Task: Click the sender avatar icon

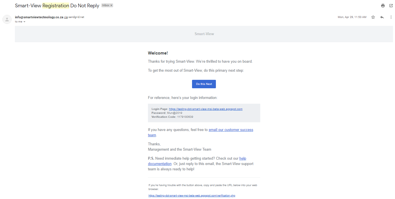Action: 7,19
